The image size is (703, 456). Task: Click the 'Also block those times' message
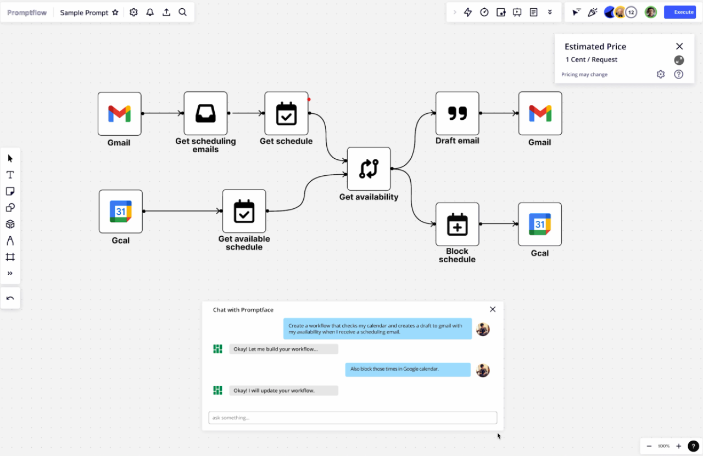408,369
